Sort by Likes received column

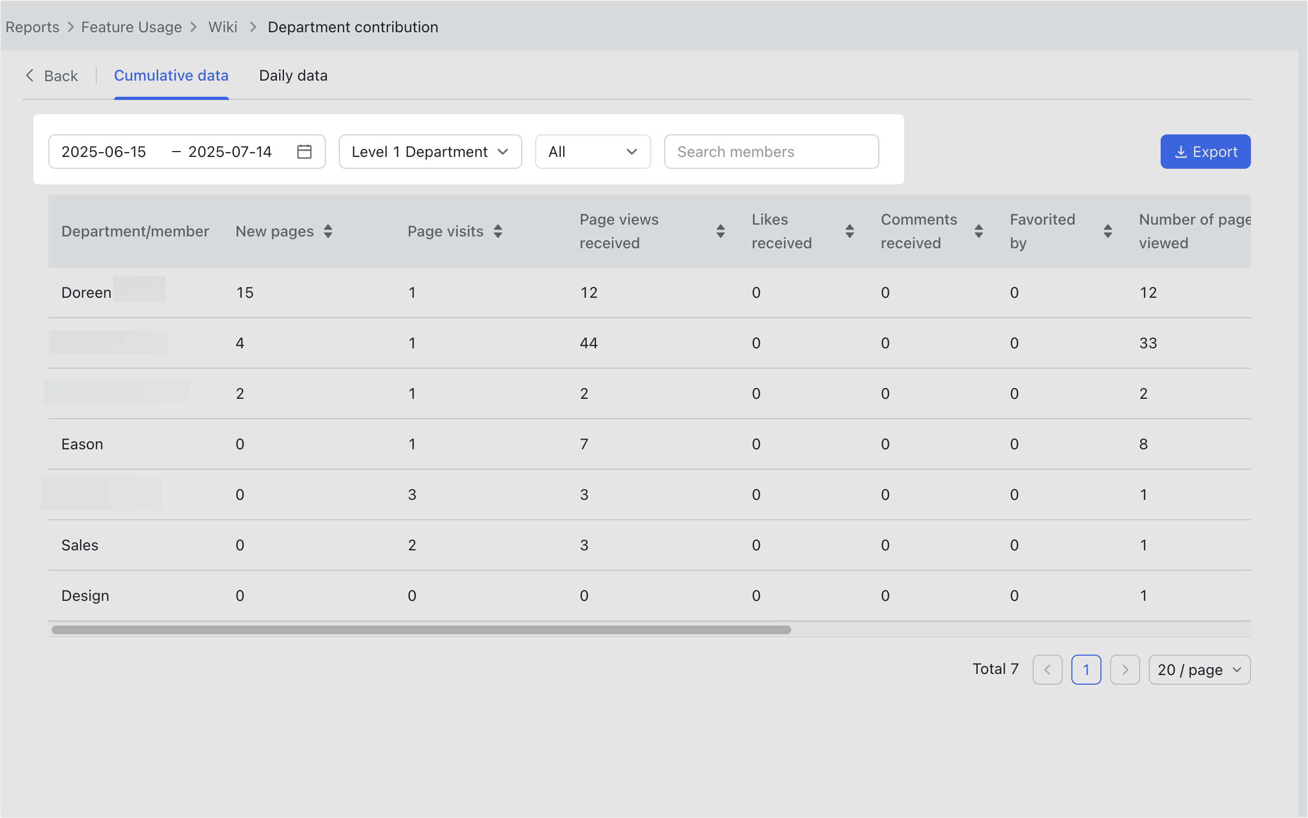tap(849, 231)
